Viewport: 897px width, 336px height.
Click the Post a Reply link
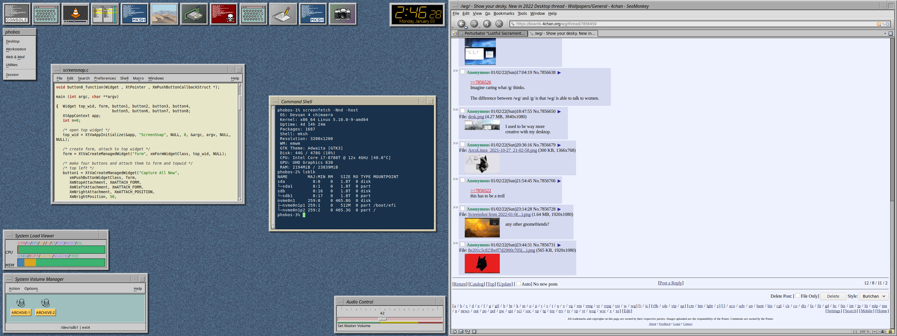click(670, 283)
